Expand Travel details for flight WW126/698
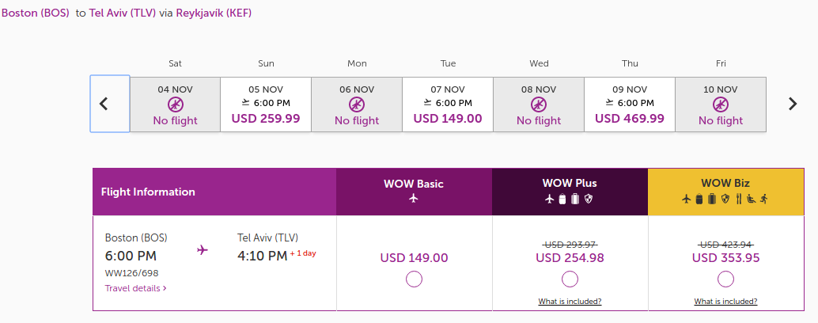Image resolution: width=818 pixels, height=323 pixels. coord(135,288)
